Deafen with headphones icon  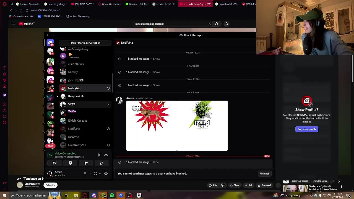click(95, 174)
